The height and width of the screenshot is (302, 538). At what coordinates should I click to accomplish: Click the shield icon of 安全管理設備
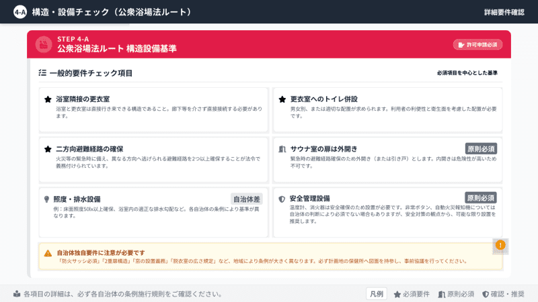click(x=282, y=199)
